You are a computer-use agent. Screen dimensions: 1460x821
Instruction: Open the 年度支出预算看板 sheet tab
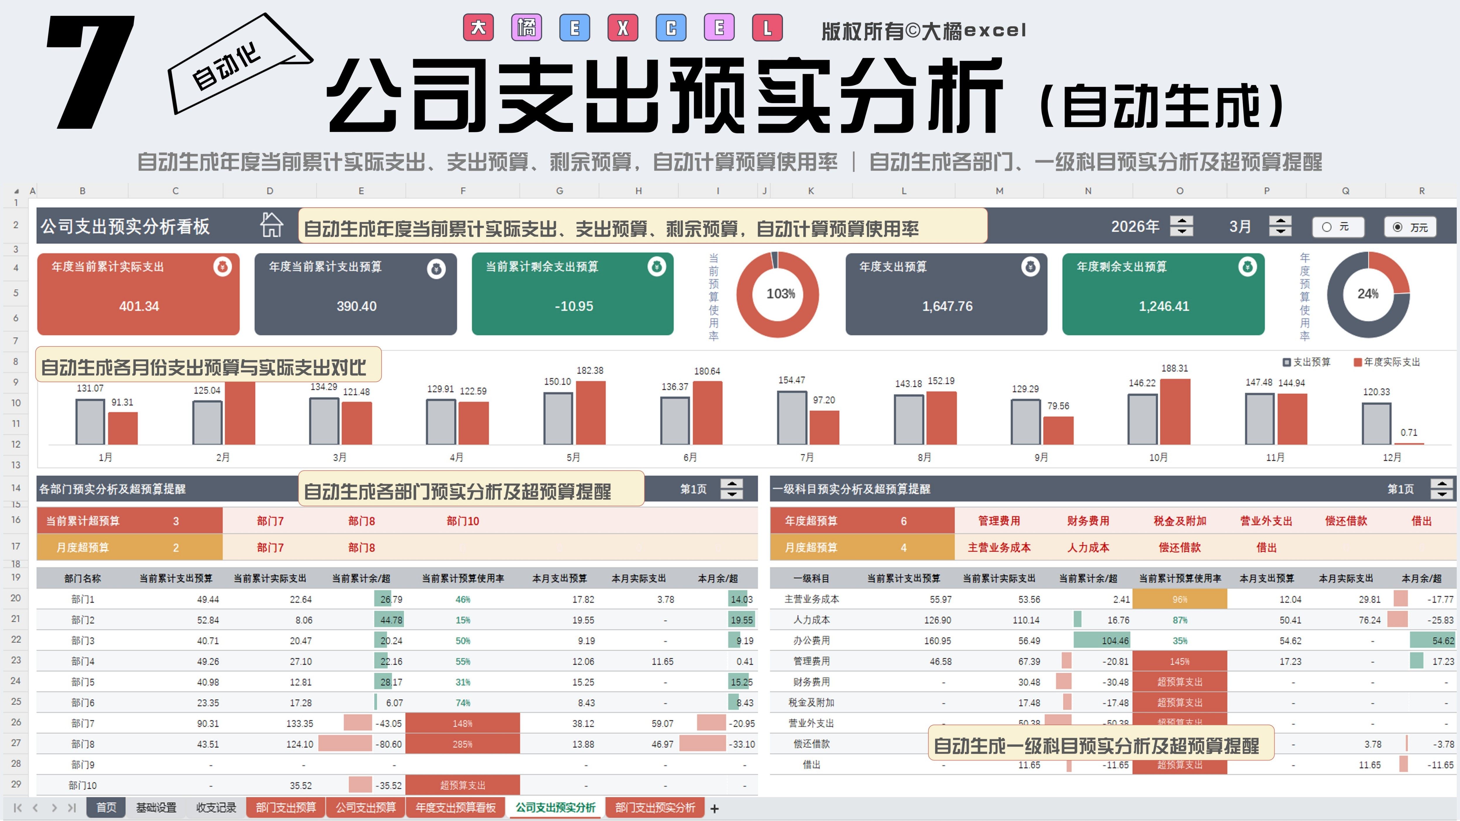click(455, 807)
